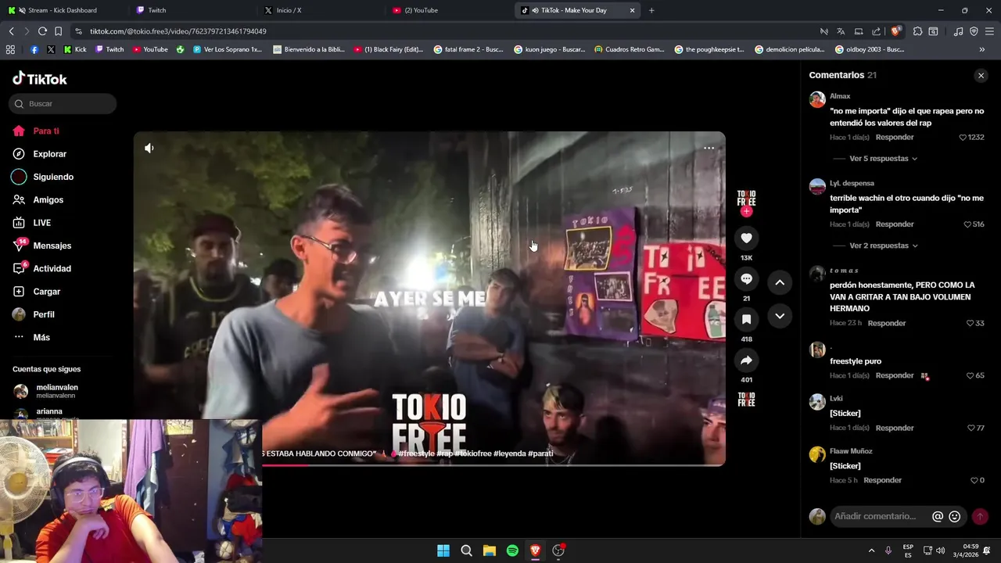
Task: Open the video's comment bubble icon
Action: tap(746, 279)
